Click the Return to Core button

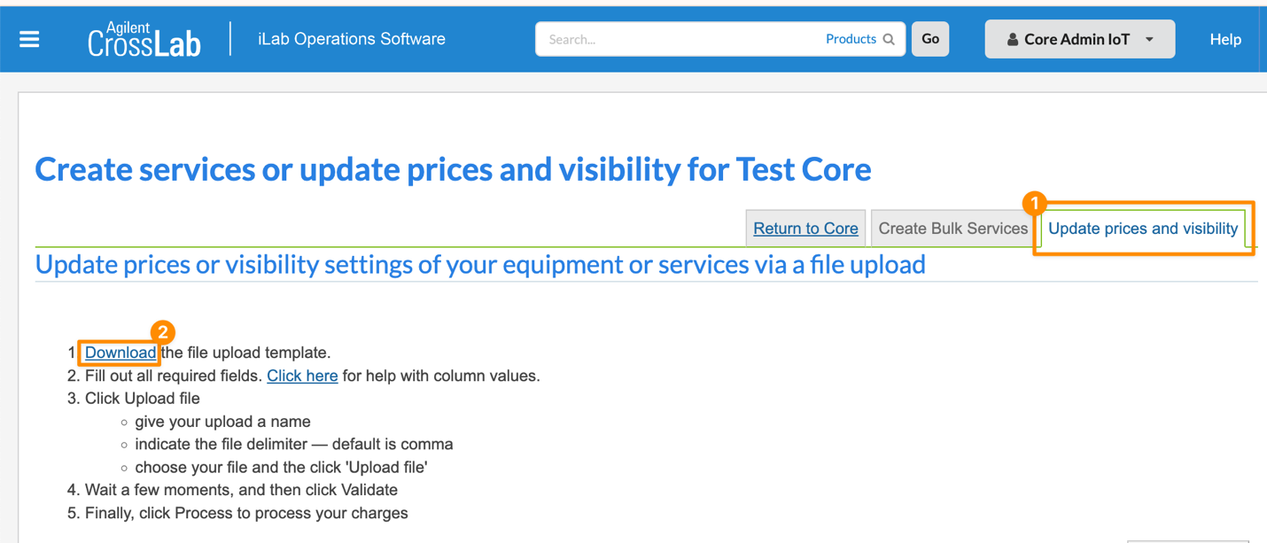tap(805, 228)
